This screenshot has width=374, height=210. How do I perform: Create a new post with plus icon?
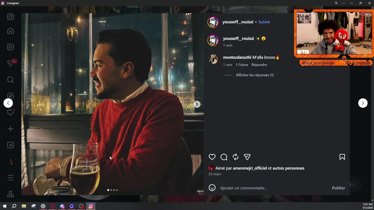(11, 129)
